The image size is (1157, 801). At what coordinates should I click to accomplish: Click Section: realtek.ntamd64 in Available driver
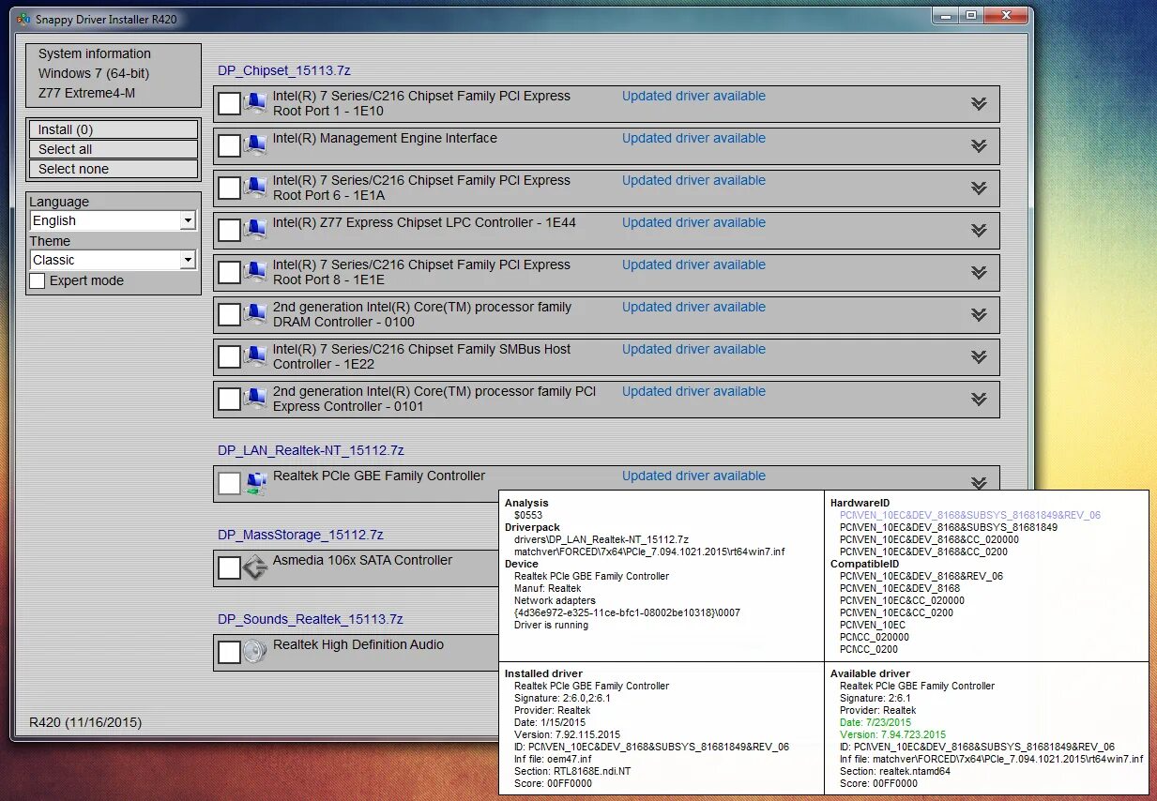pos(895,771)
